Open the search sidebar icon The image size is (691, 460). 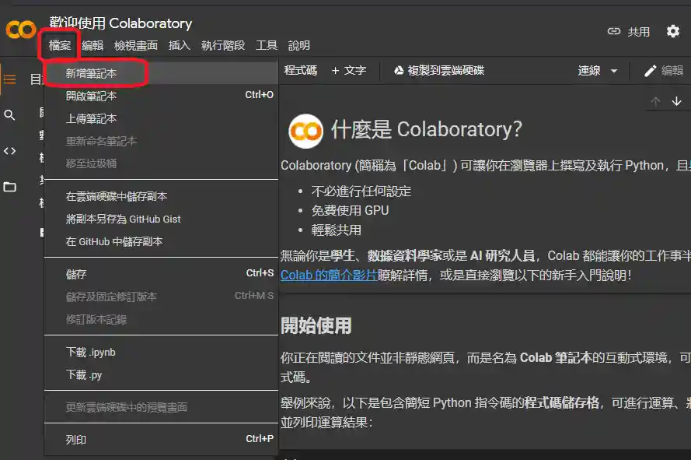pyautogui.click(x=9, y=115)
